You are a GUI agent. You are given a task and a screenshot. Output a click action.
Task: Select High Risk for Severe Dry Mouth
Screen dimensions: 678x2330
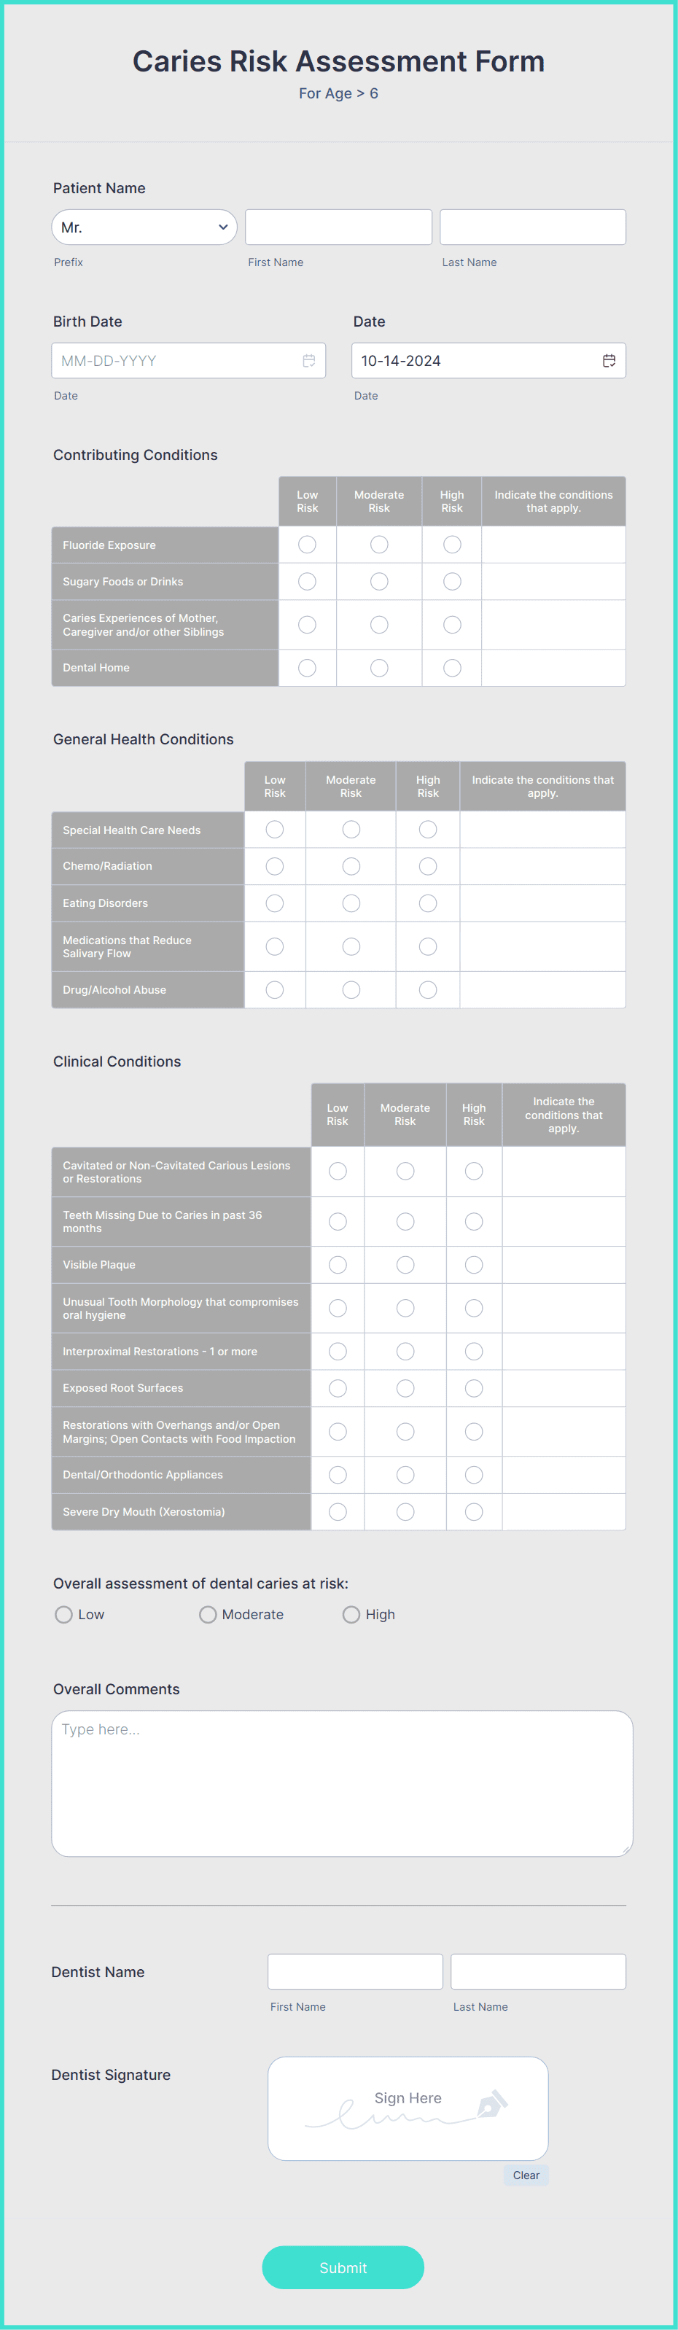(x=474, y=1511)
